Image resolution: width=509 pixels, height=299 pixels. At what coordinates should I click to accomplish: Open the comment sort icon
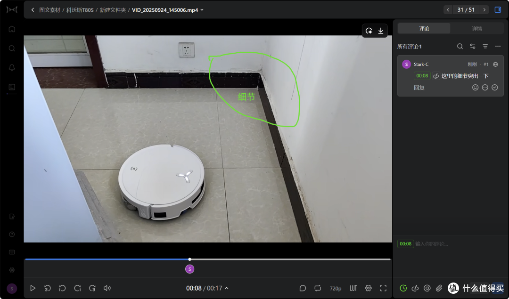click(x=485, y=46)
